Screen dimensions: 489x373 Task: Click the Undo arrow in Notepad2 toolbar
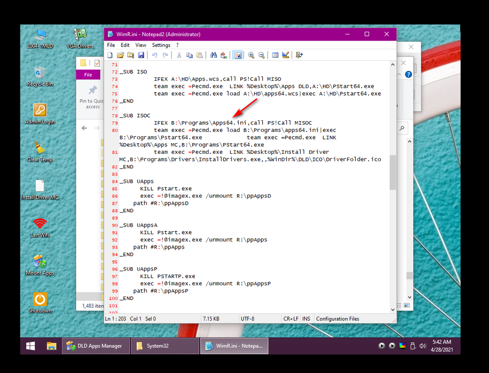pos(155,55)
